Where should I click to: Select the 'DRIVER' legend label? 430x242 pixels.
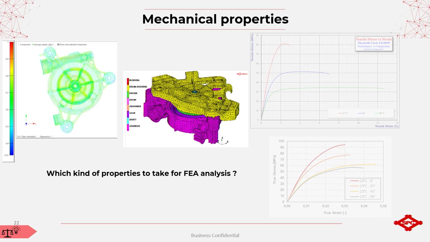(133, 93)
